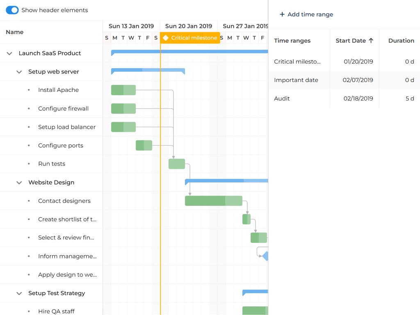Toggle the Show header elements switch

click(12, 10)
